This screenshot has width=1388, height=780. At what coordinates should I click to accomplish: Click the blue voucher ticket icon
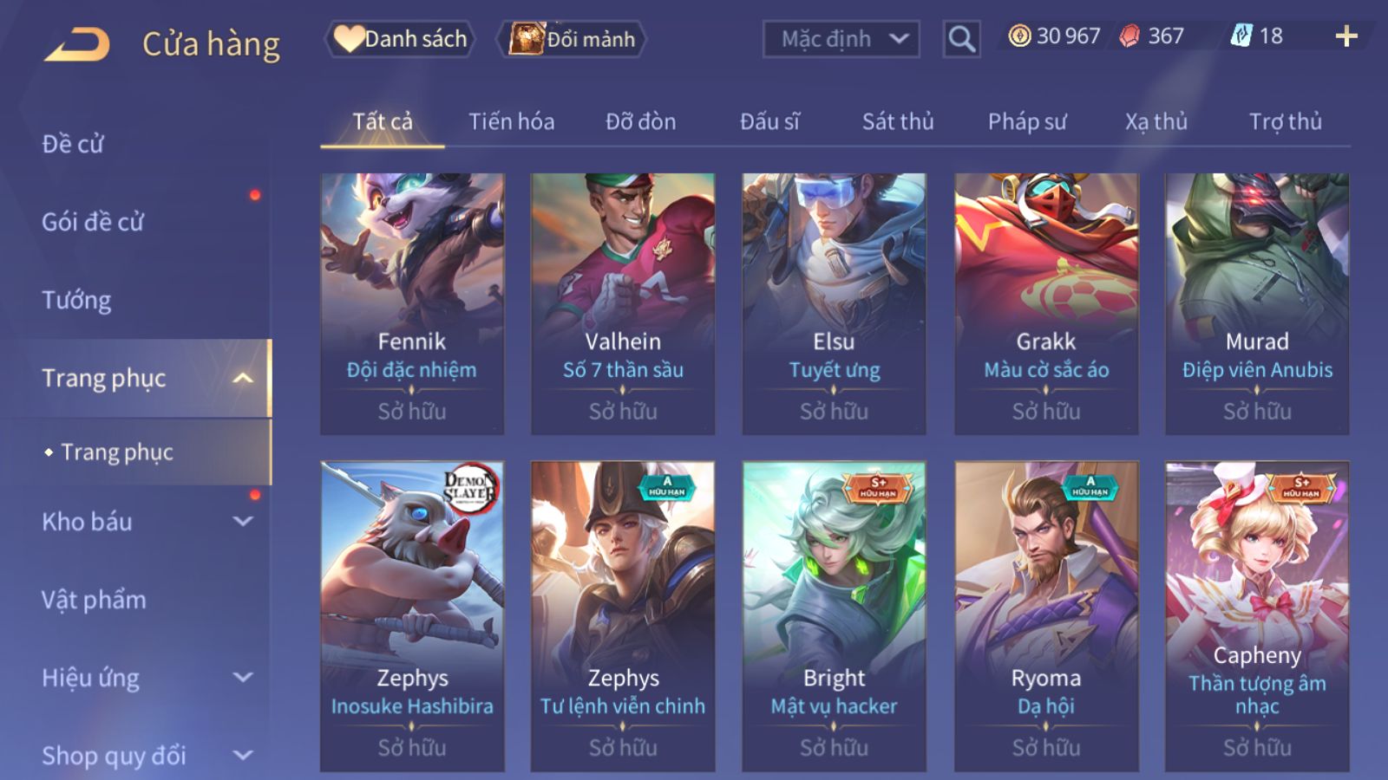pos(1241,36)
